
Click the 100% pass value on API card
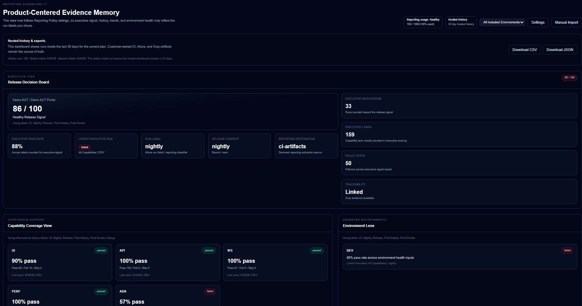(134, 261)
